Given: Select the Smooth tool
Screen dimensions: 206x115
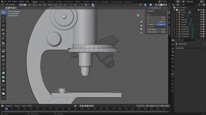Looking at the screenshot, I should click(x=4, y=81).
